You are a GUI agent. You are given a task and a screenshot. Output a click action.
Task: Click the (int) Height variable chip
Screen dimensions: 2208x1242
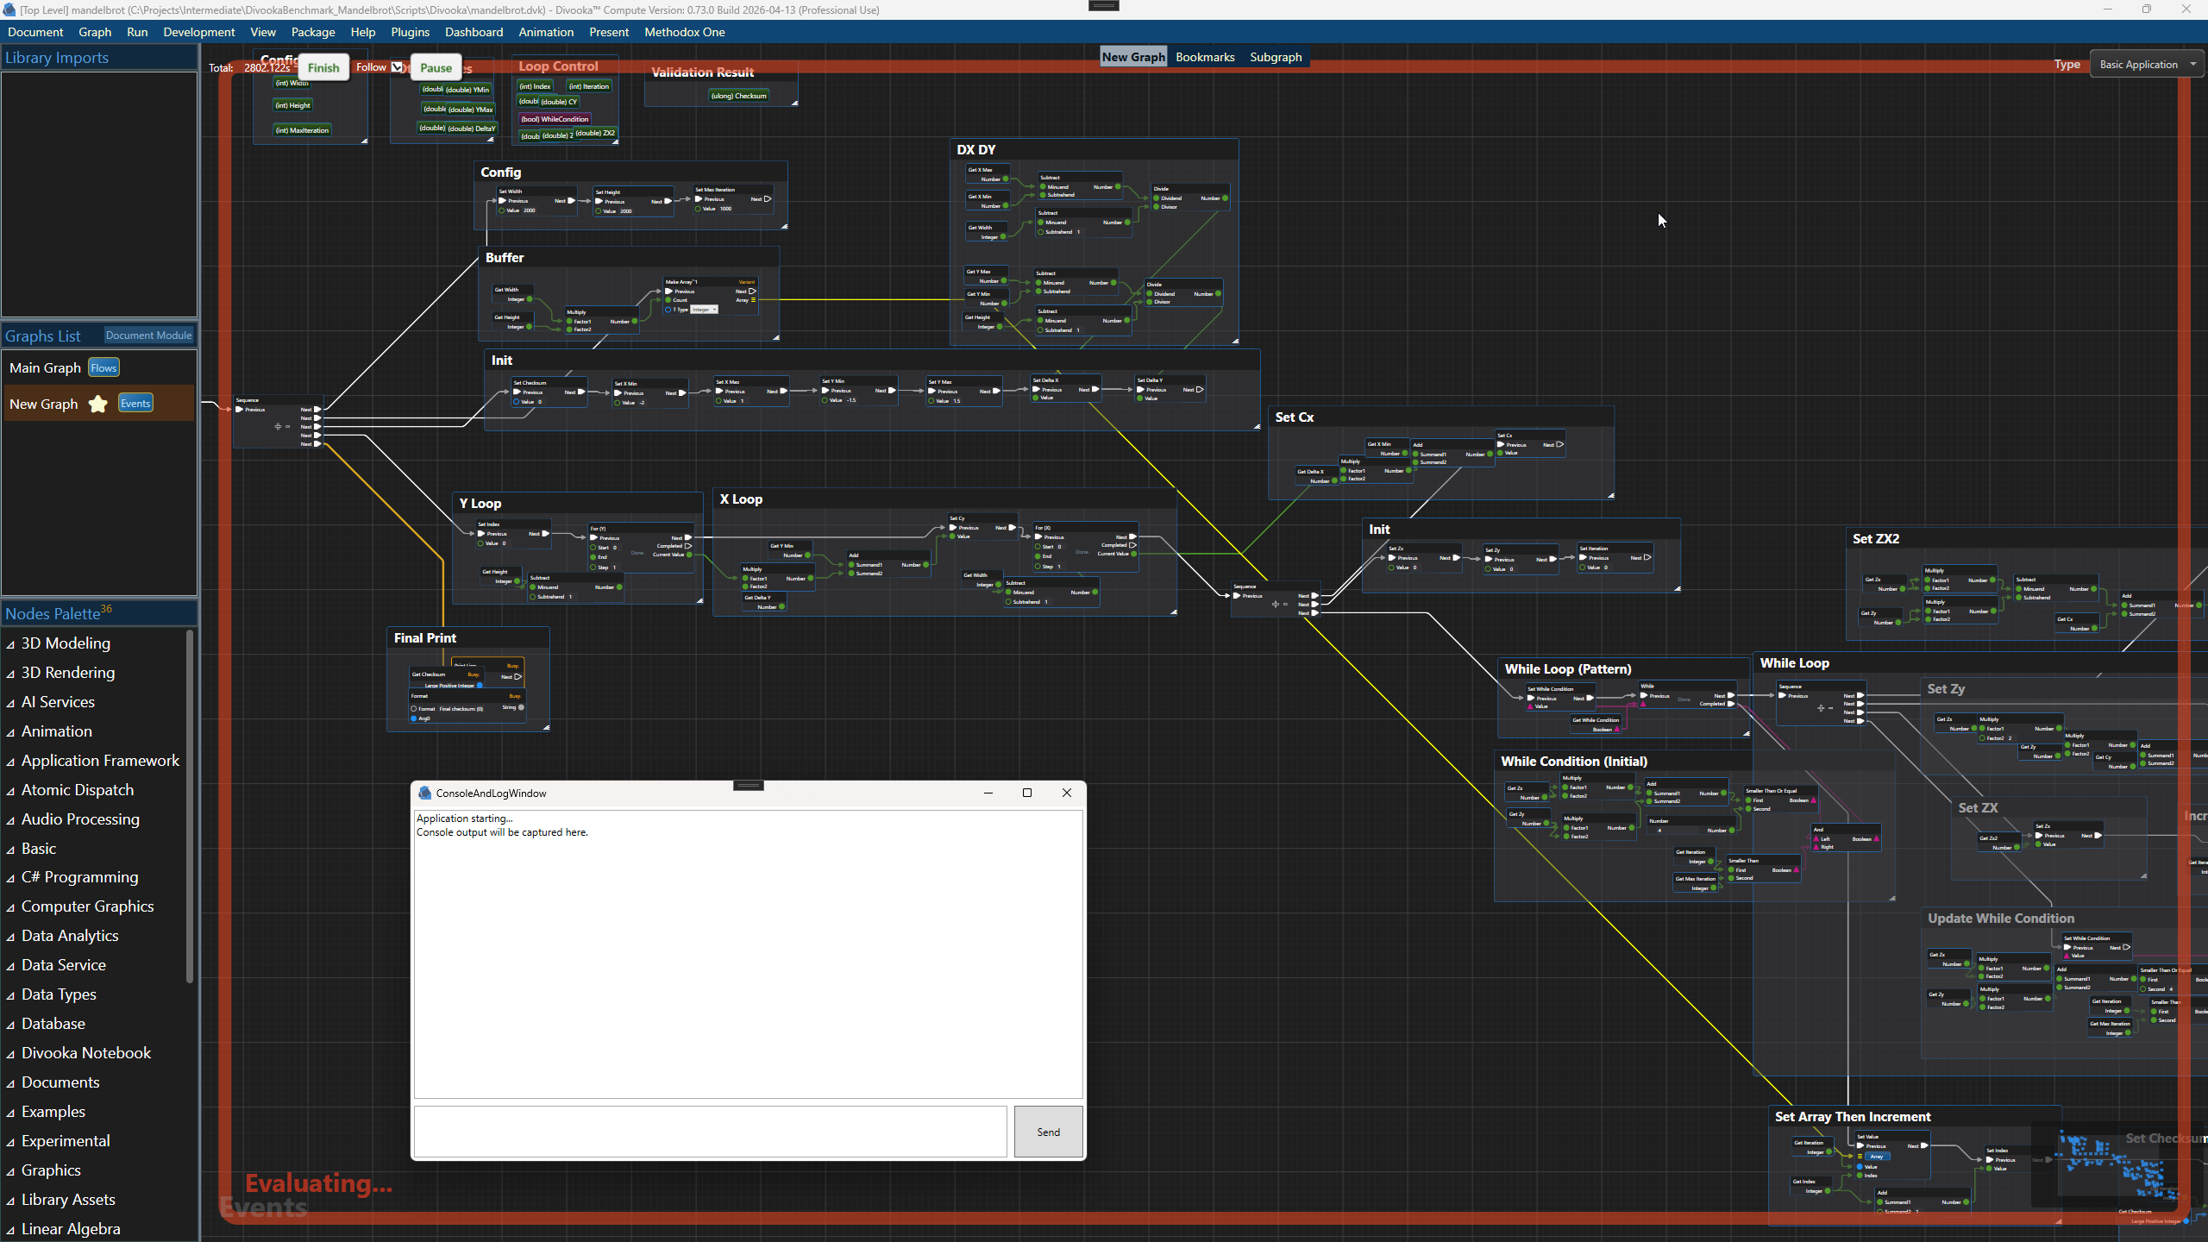pyautogui.click(x=293, y=105)
